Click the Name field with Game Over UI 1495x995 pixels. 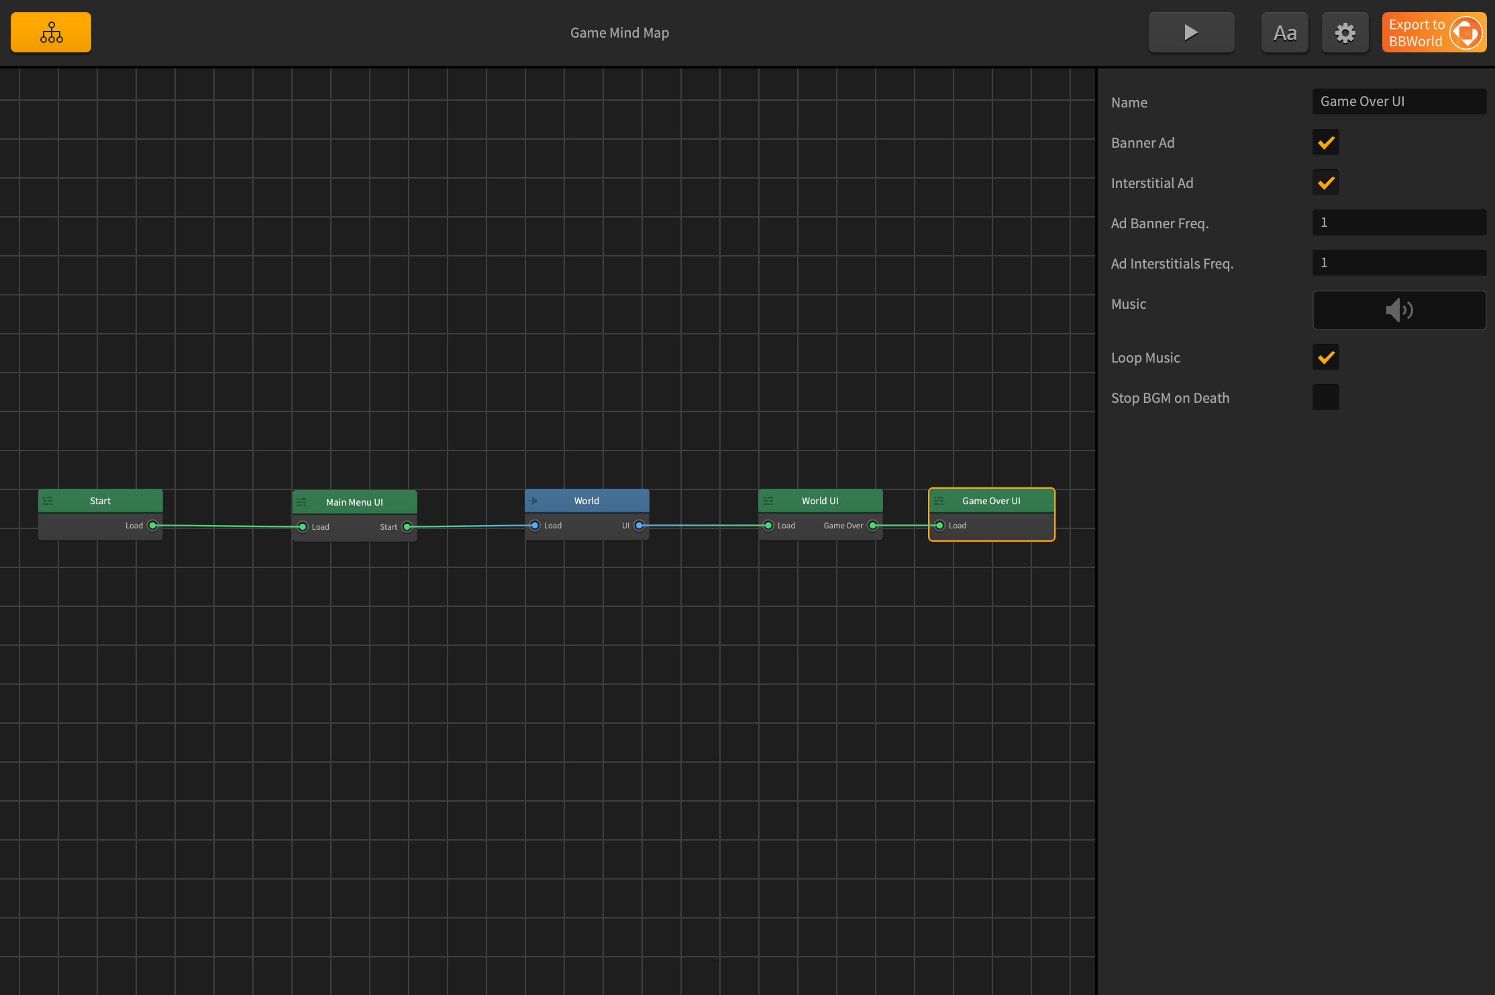click(x=1399, y=101)
